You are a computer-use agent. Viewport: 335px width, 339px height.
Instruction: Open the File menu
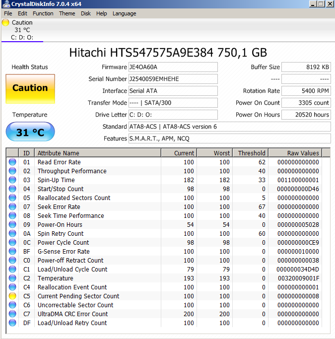[x=8, y=13]
